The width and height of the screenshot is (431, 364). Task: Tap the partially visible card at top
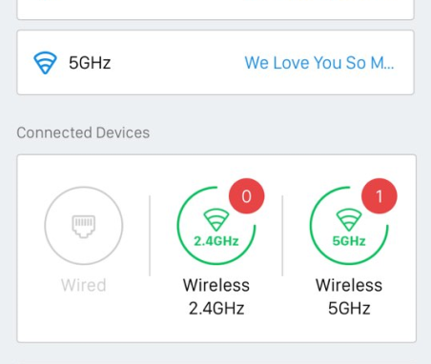click(215, 10)
